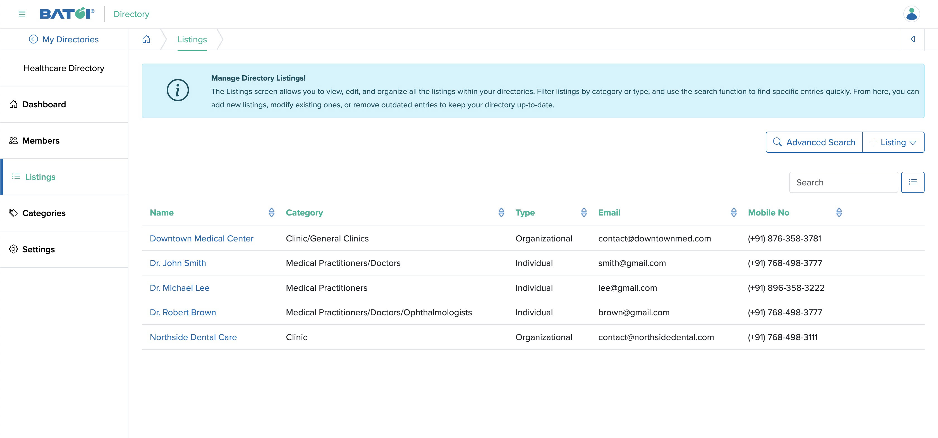
Task: Click the hamburger menu icon
Action: pyautogui.click(x=21, y=14)
